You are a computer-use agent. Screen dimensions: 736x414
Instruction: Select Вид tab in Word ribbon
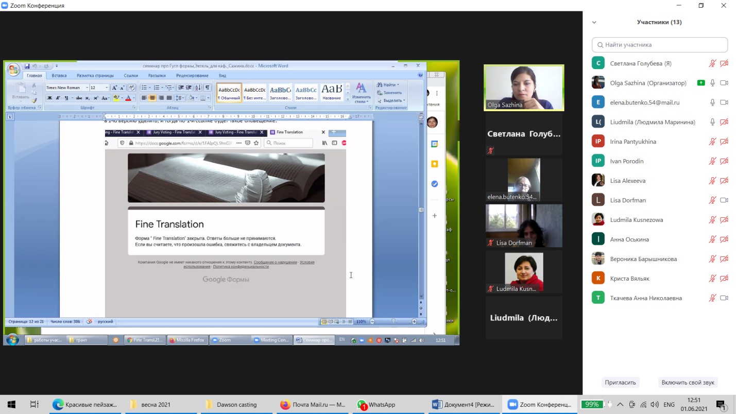pyautogui.click(x=222, y=76)
